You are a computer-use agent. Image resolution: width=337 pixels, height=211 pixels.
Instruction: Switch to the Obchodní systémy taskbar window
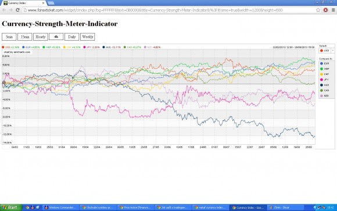[x=98, y=208]
